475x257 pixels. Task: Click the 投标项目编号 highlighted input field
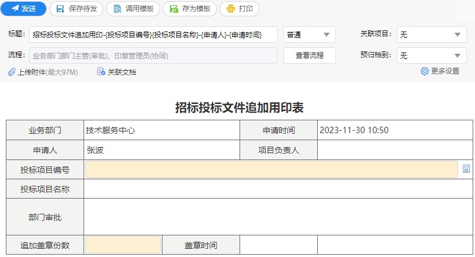point(272,169)
